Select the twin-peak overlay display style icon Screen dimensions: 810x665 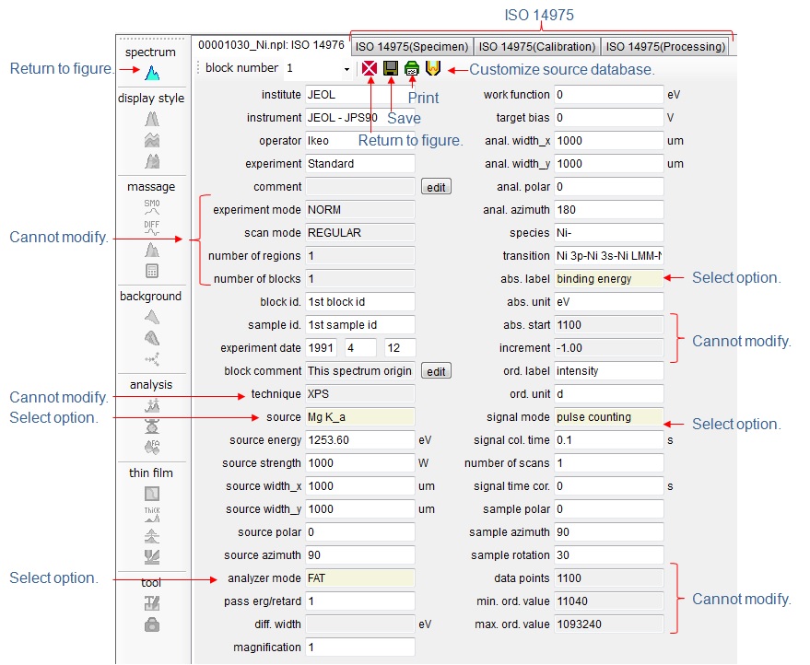152,119
